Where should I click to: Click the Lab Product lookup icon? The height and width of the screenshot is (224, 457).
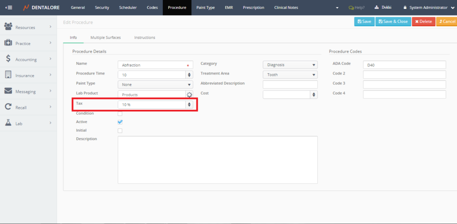189,95
